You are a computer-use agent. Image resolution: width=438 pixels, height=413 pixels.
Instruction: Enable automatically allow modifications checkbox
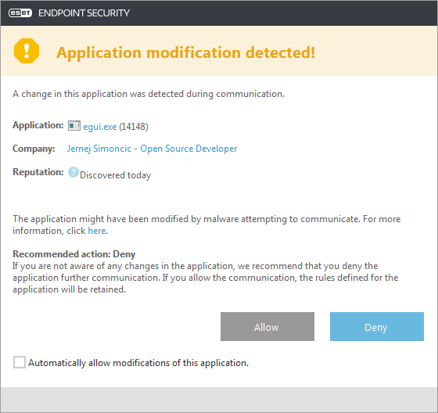click(20, 362)
